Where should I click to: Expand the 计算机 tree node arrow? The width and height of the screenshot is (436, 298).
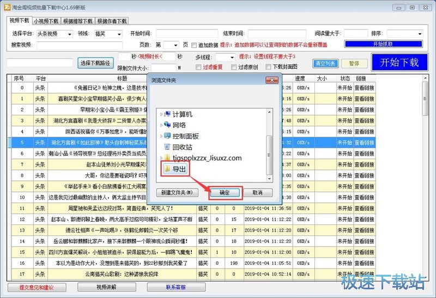click(161, 114)
